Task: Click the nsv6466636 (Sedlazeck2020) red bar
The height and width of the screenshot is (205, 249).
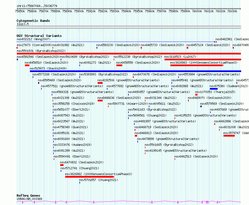Action: coord(100,101)
